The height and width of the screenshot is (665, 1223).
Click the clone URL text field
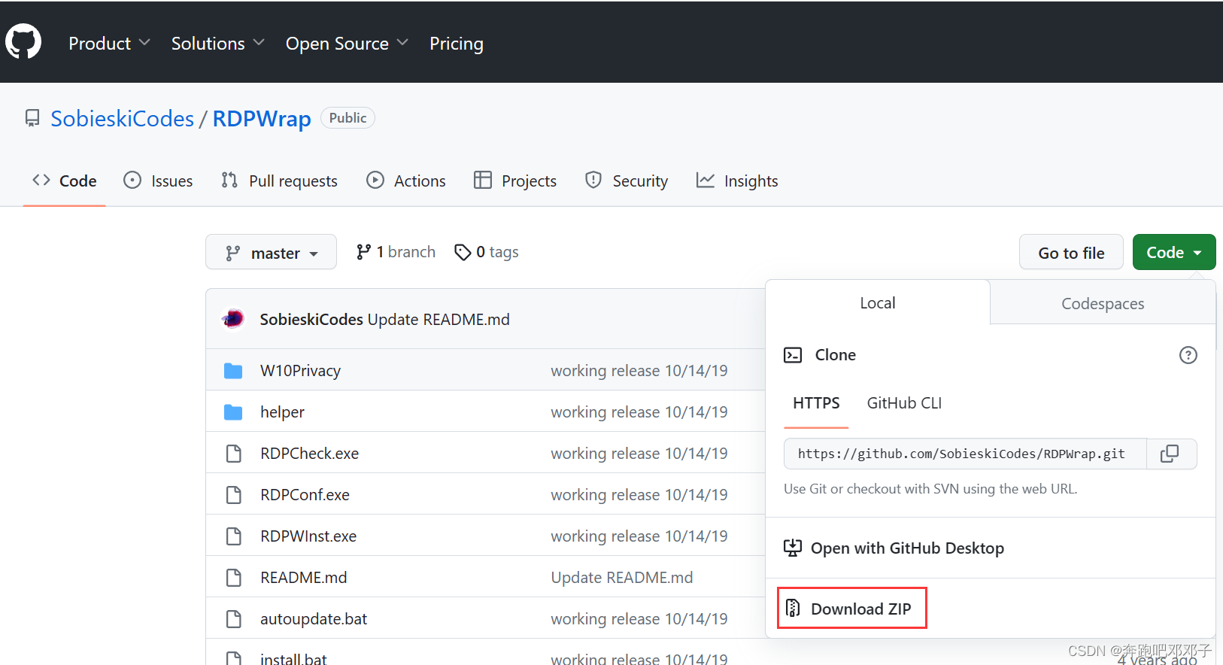click(965, 454)
